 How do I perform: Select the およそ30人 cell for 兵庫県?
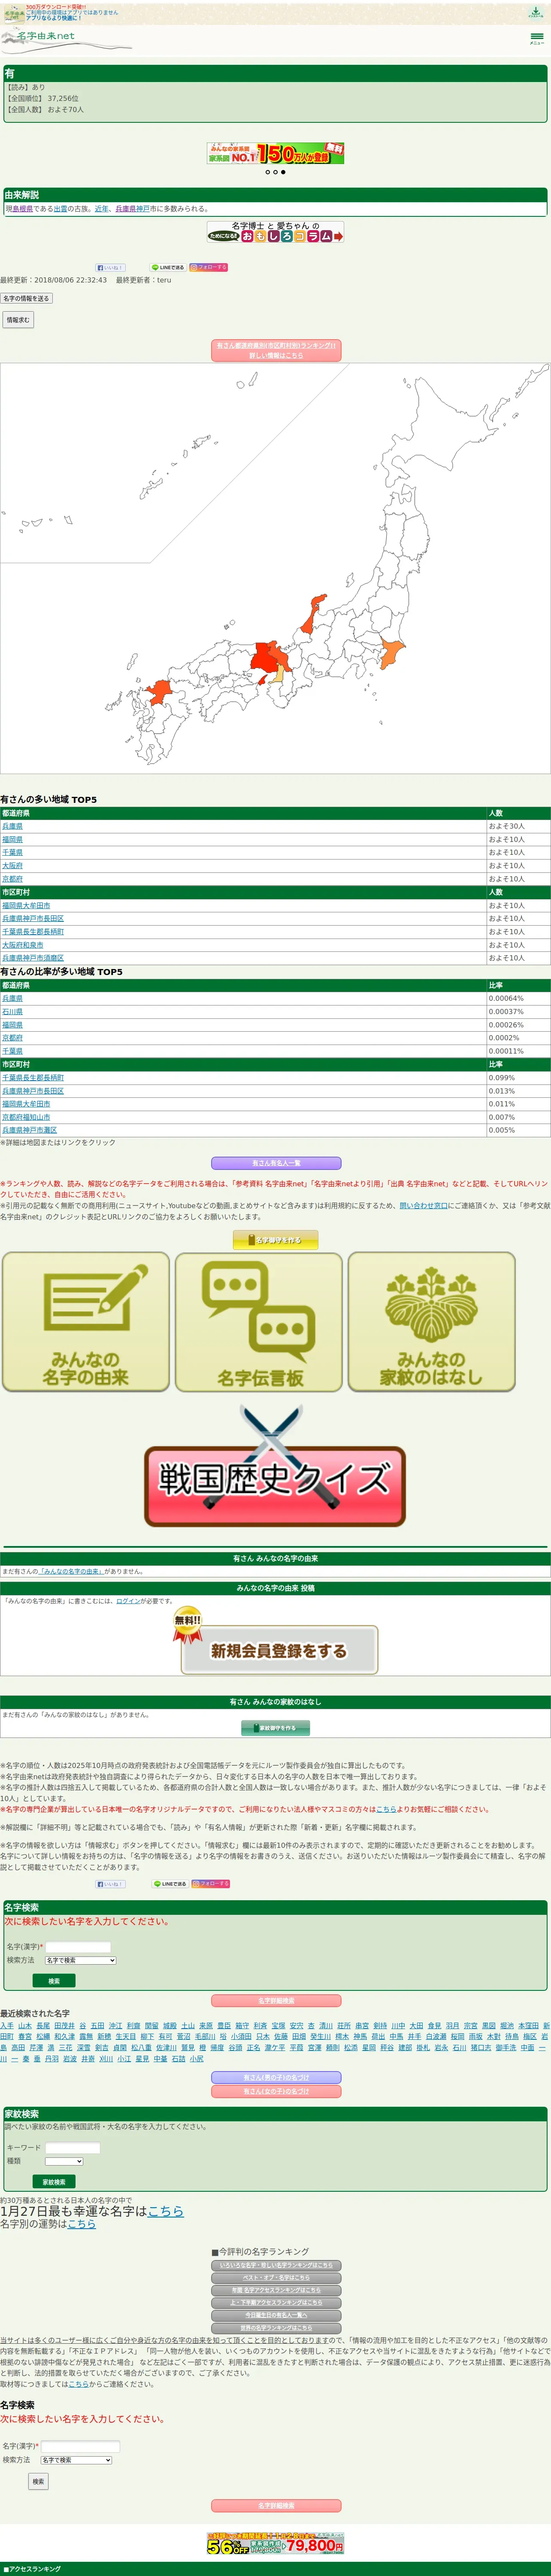pos(518,827)
